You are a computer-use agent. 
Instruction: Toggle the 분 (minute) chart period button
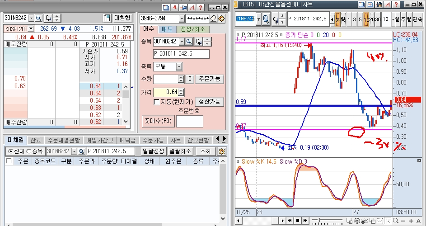tap(337, 19)
